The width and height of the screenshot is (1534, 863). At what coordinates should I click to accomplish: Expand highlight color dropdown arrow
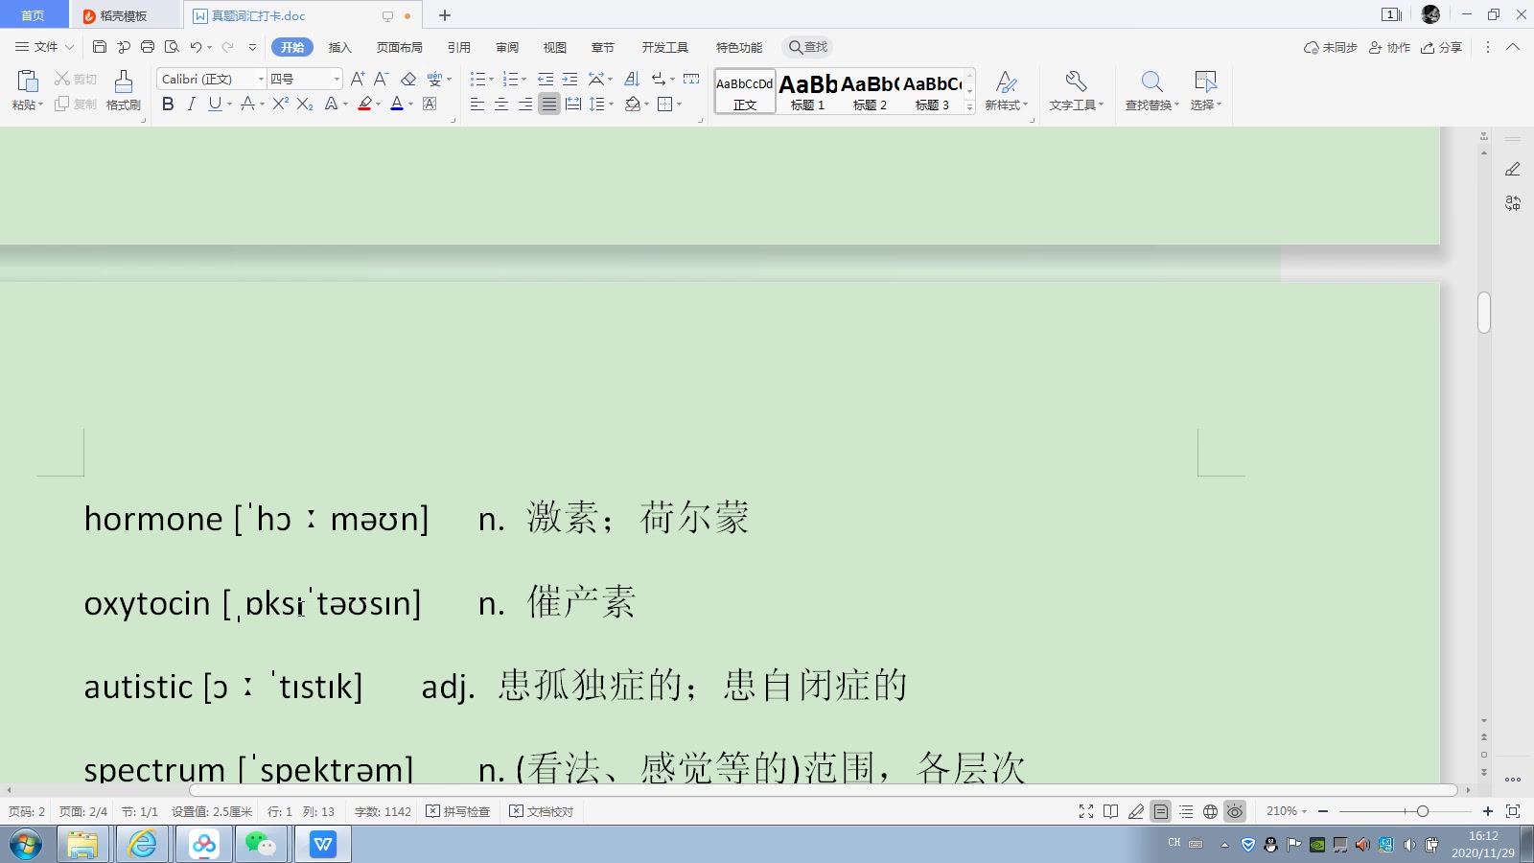click(378, 105)
